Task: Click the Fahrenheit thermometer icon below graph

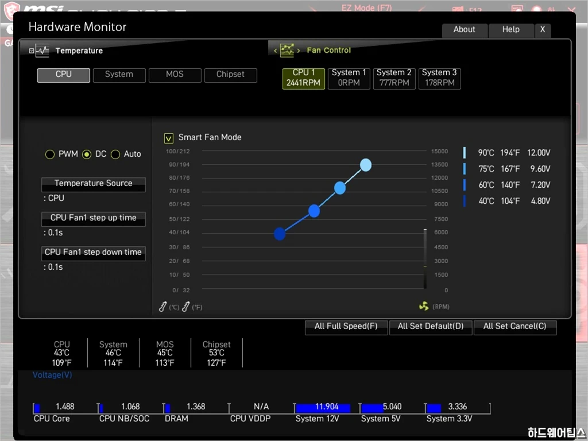Action: [186, 307]
